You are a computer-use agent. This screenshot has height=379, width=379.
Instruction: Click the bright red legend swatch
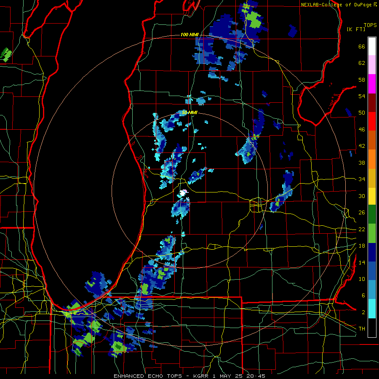372,121
